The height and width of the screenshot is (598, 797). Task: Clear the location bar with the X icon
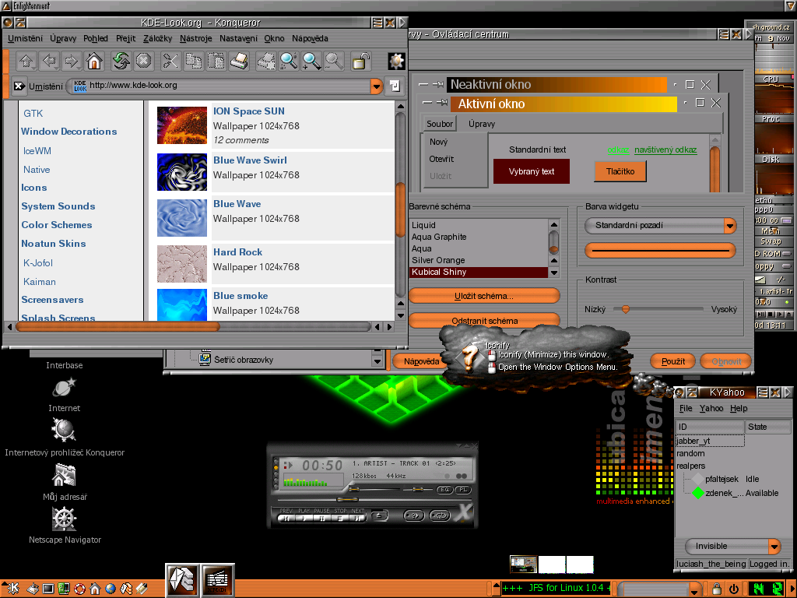click(19, 86)
